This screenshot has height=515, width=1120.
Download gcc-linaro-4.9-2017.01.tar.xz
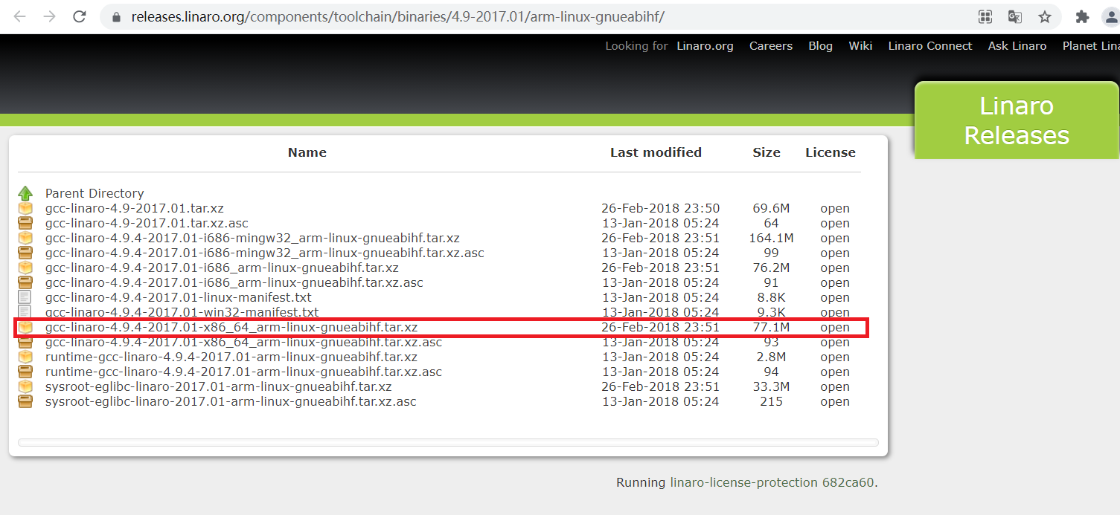[135, 208]
